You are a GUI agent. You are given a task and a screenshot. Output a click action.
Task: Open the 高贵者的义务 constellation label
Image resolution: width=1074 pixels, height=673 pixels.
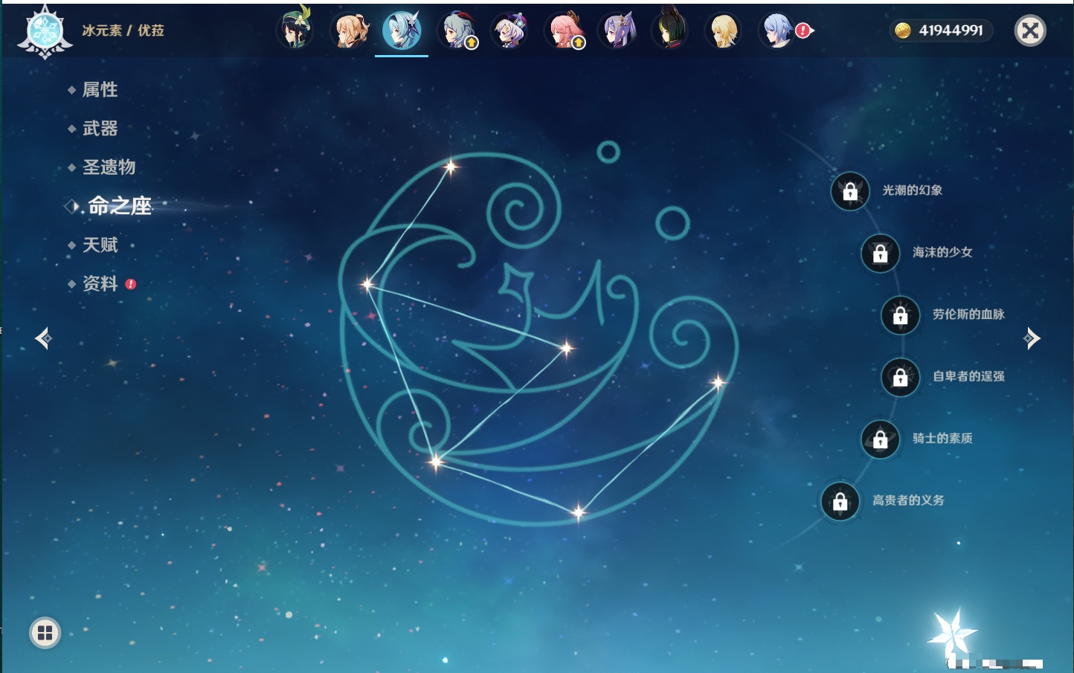click(908, 500)
